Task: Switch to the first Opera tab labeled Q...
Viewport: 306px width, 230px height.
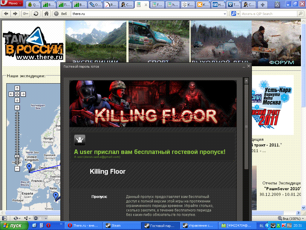Action: 33,5
